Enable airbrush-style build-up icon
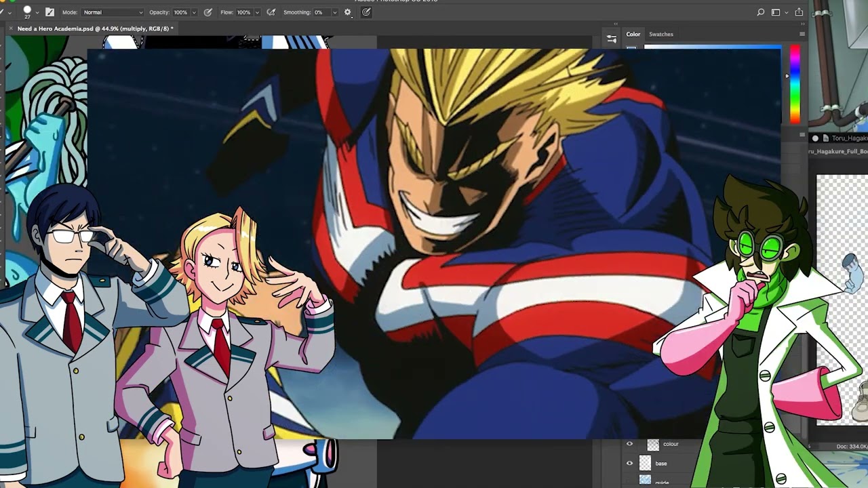 click(271, 12)
